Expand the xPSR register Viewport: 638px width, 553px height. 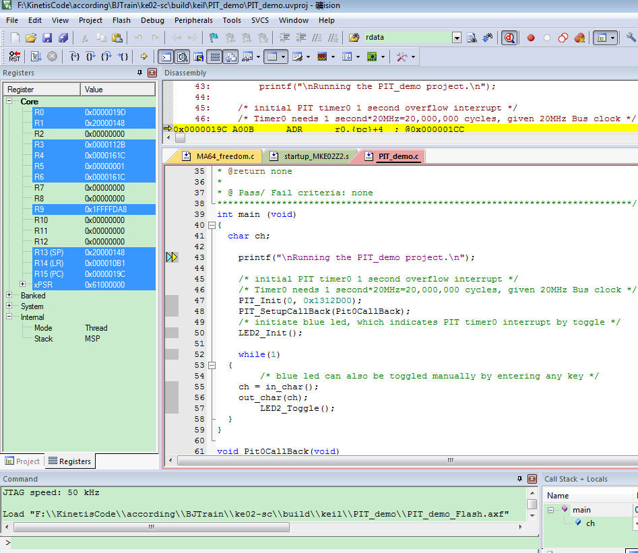coord(23,284)
